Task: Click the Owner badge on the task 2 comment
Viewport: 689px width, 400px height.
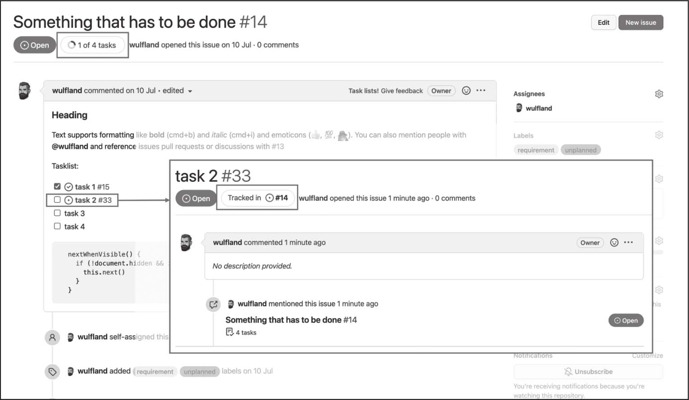Action: tap(590, 243)
